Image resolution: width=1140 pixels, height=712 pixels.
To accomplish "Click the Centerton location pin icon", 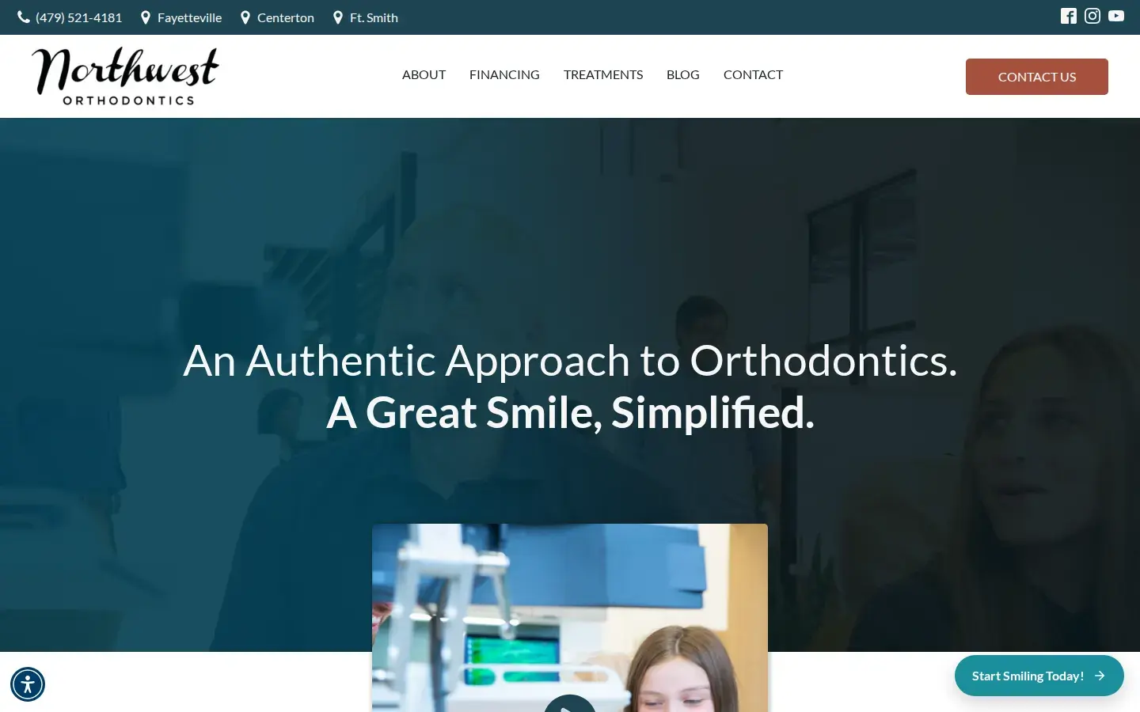I will 245,17.
